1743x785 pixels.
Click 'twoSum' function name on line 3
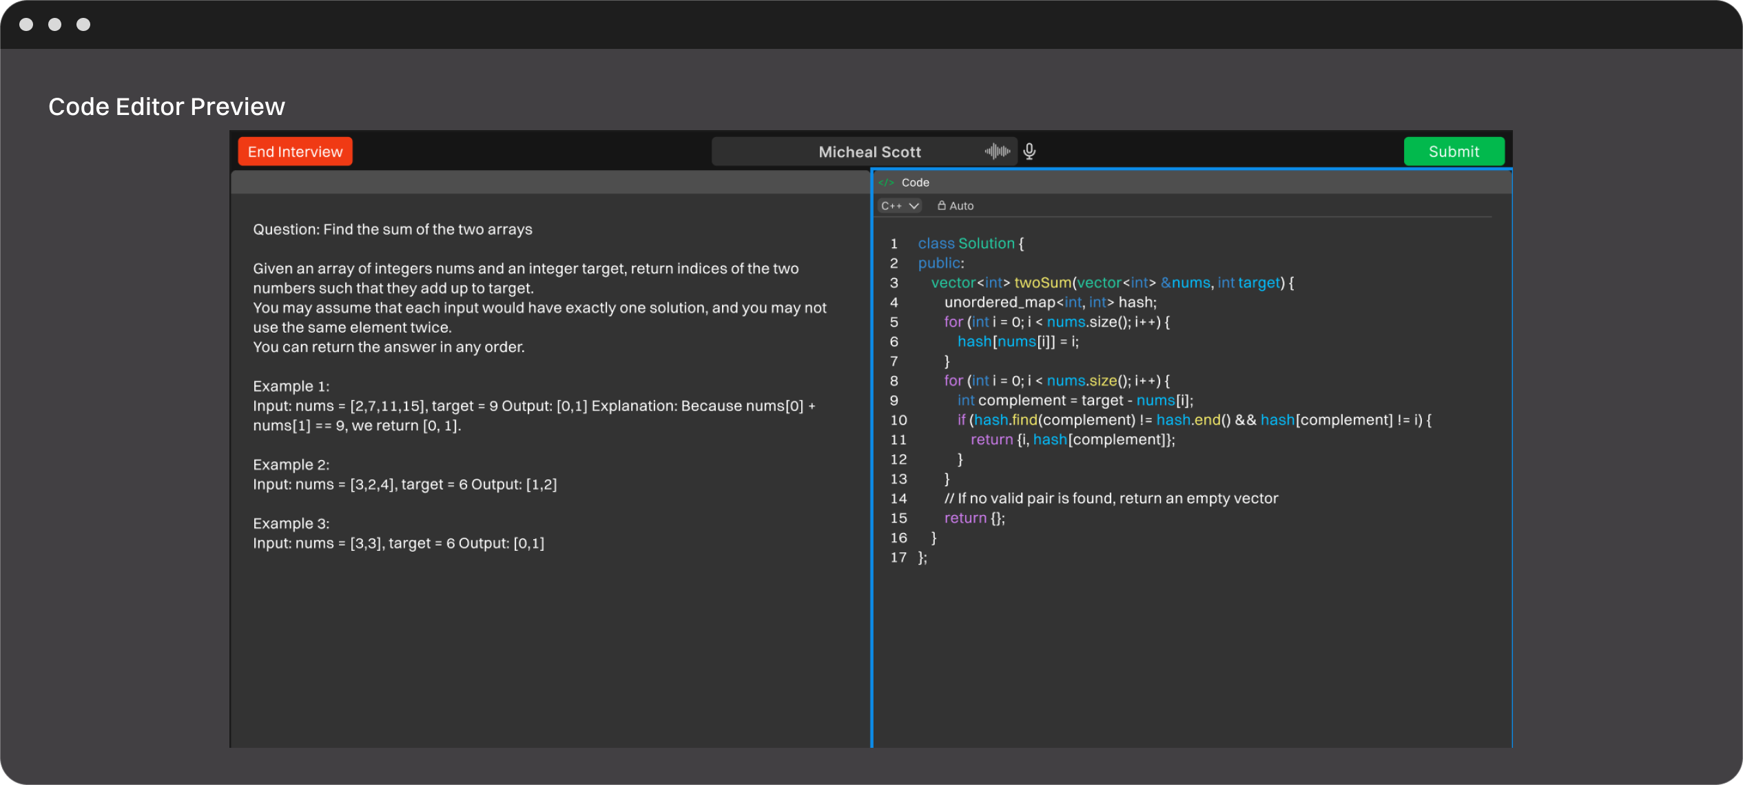pos(1043,283)
